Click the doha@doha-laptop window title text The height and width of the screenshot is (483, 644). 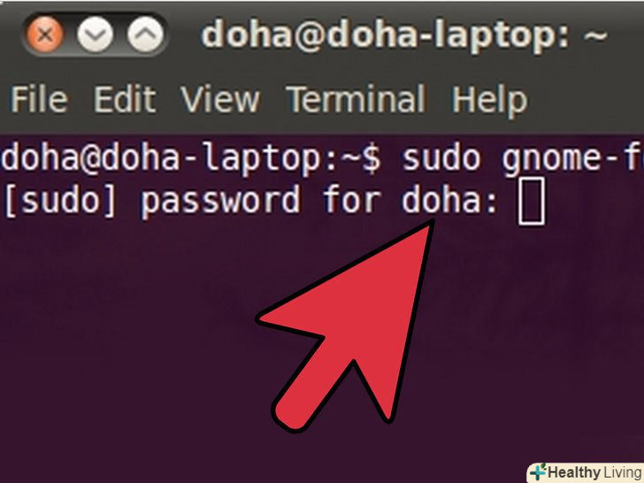pyautogui.click(x=403, y=35)
